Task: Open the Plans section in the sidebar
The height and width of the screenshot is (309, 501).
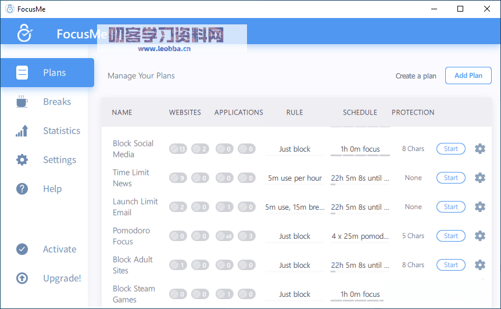Action: pyautogui.click(x=47, y=73)
